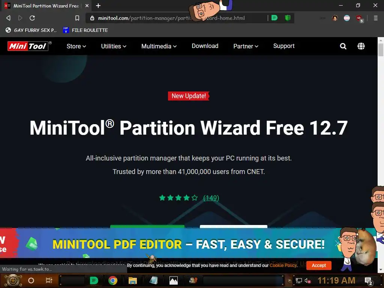Click the scrollbar up arrow
The image size is (384, 288).
381,40
